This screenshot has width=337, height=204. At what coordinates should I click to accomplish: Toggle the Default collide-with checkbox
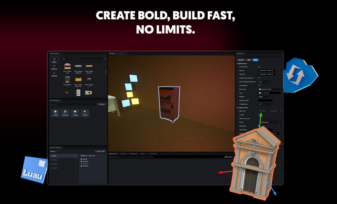click(81, 159)
